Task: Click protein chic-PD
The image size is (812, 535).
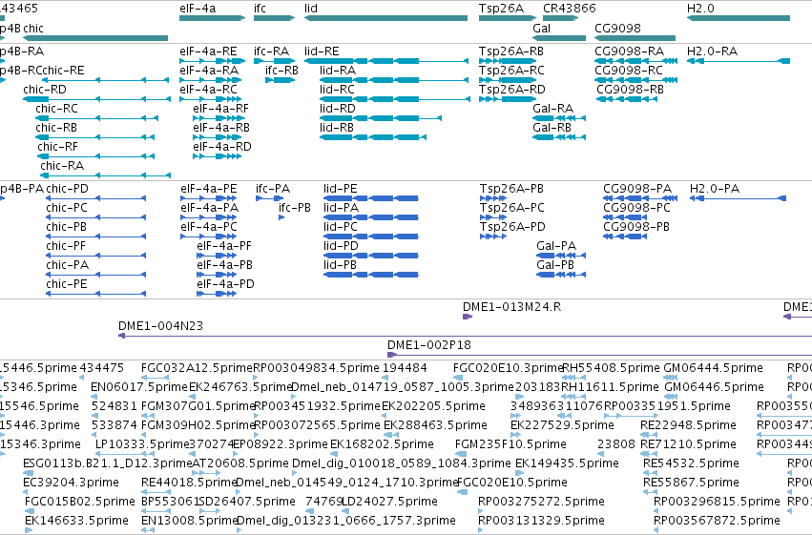Action: coord(95,198)
